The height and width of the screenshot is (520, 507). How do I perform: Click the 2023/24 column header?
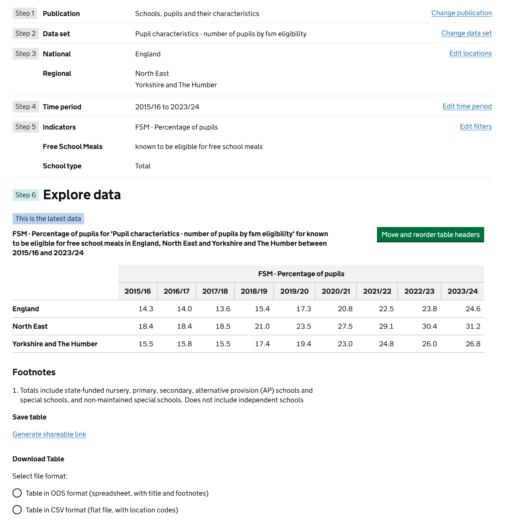(462, 291)
